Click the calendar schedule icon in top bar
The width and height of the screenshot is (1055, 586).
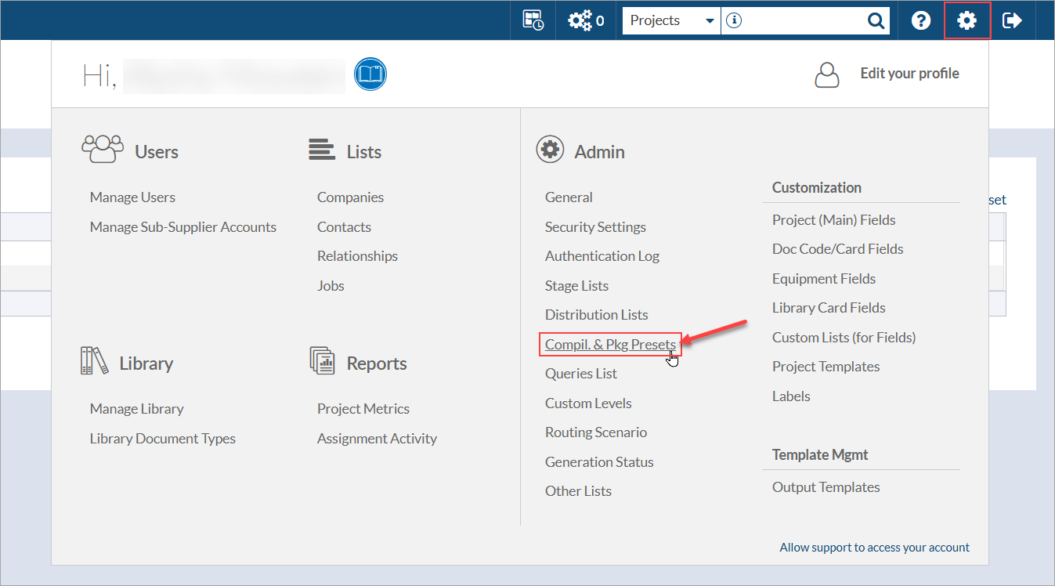pos(533,20)
